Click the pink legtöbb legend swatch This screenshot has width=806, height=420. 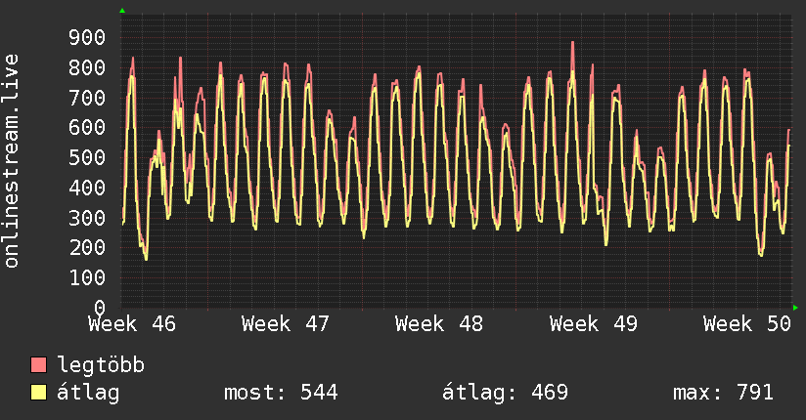coord(38,364)
